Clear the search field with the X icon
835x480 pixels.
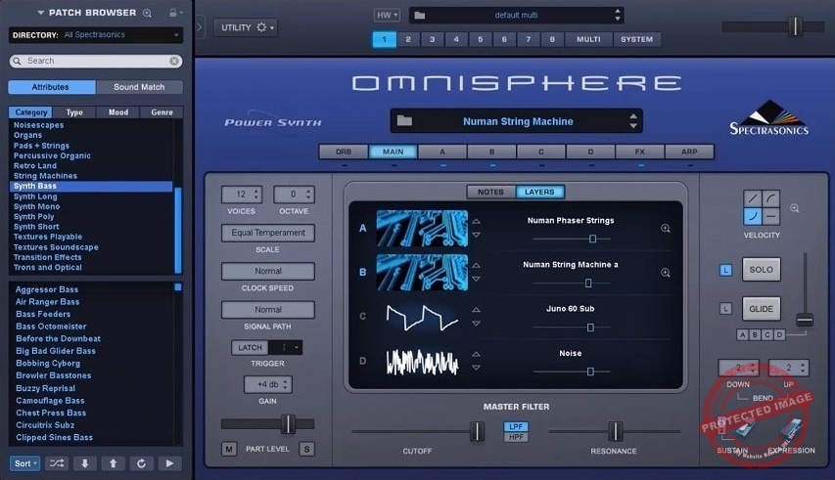(x=174, y=62)
